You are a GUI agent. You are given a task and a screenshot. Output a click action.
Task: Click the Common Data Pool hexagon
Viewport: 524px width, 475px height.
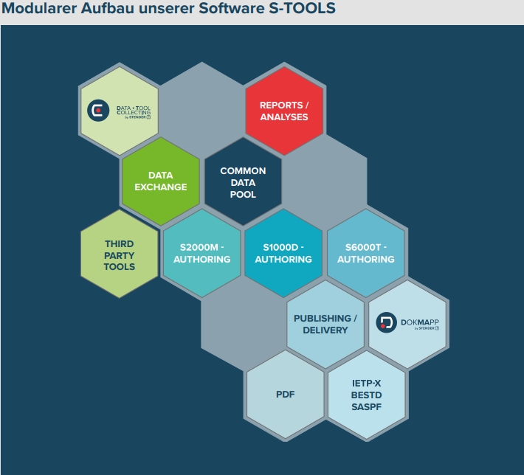tap(243, 182)
